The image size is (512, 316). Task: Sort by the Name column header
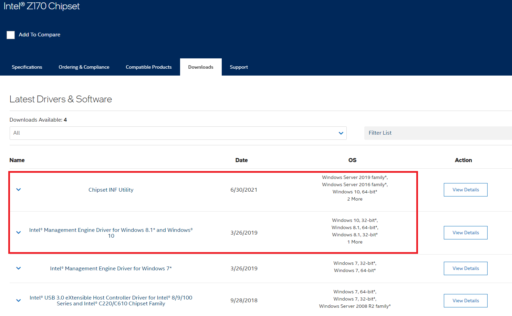(x=17, y=160)
